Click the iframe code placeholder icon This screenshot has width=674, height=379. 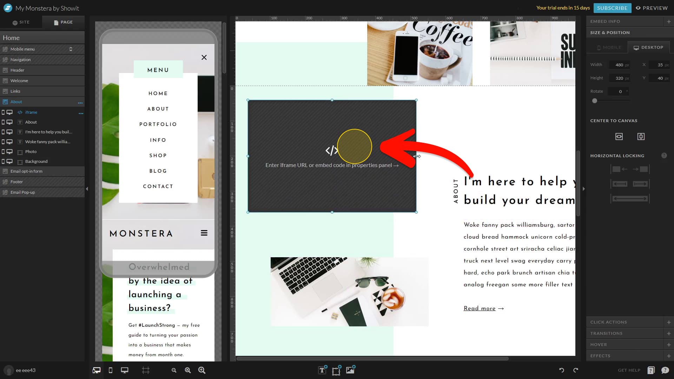click(332, 151)
